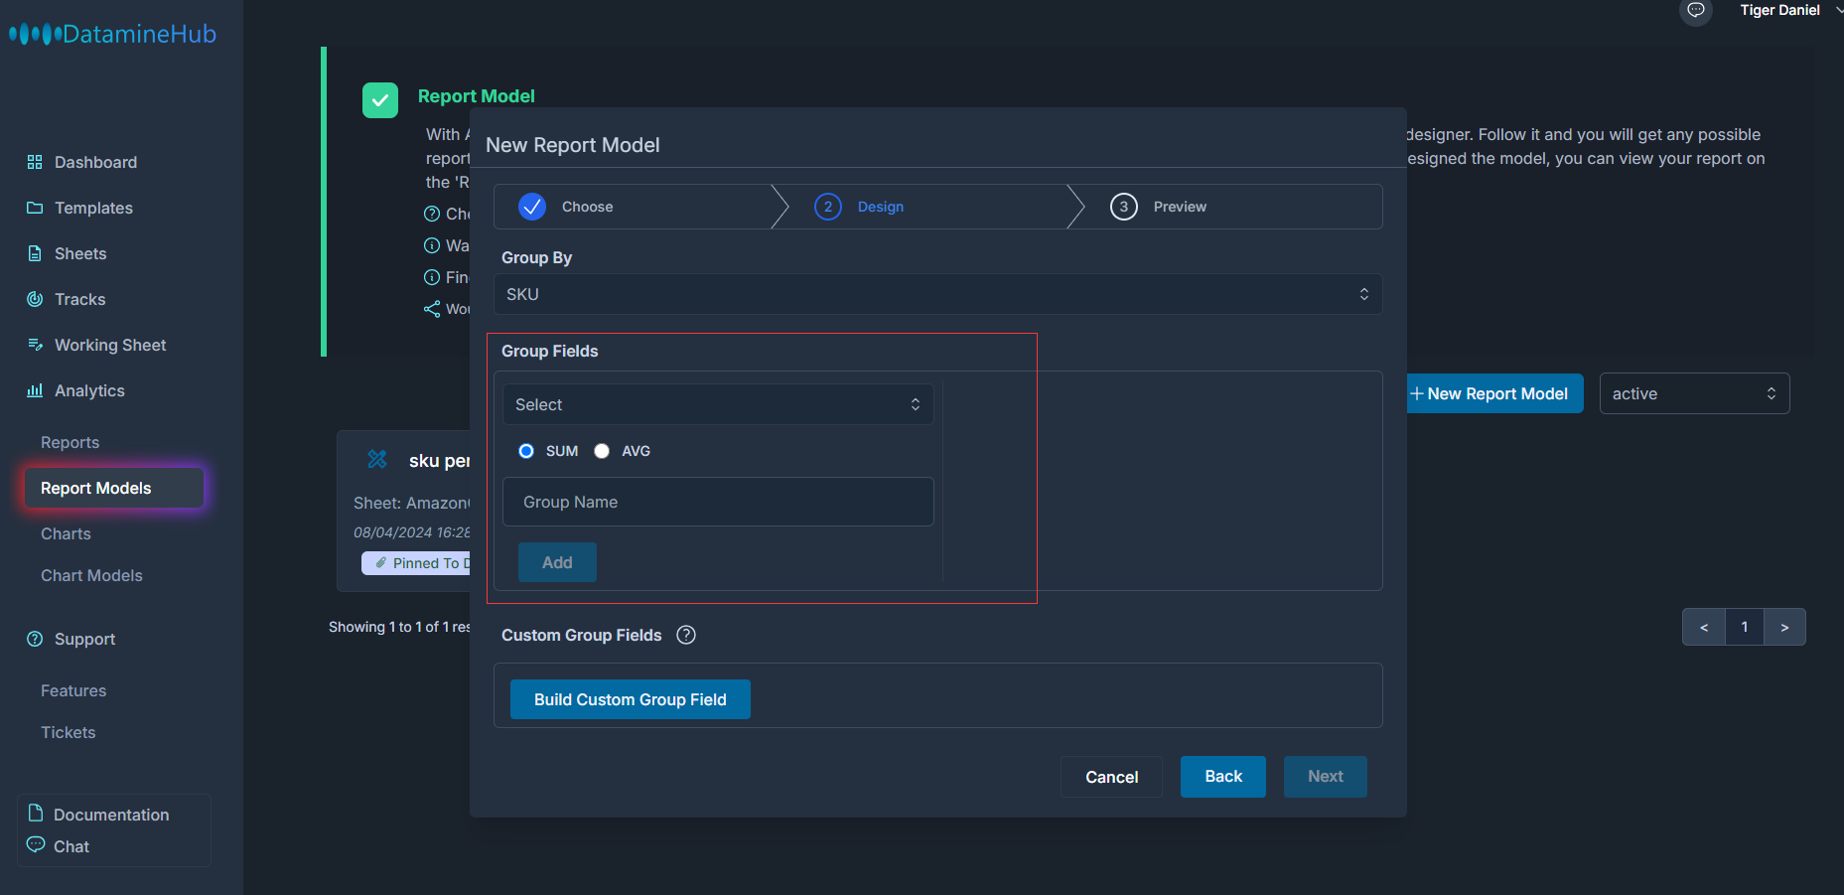The height and width of the screenshot is (895, 1844).
Task: Open Templates in the sidebar
Action: click(93, 208)
